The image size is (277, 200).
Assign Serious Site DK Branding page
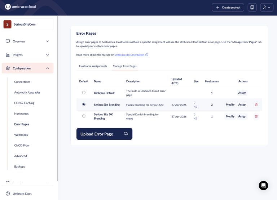[x=242, y=116]
